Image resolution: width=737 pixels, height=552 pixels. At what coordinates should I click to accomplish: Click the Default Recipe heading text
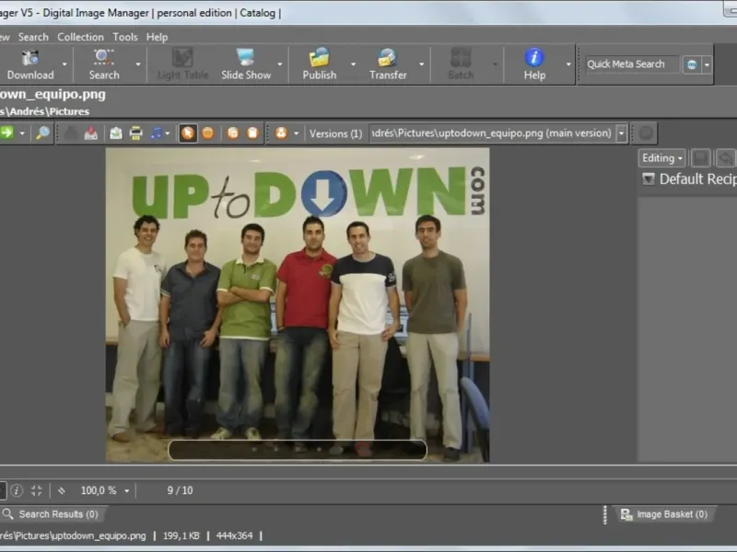[x=698, y=178]
